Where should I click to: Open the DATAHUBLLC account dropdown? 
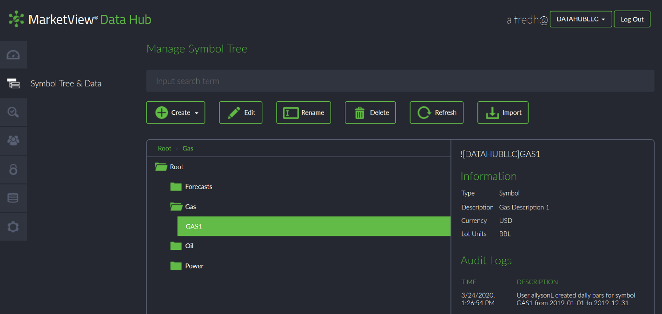point(581,19)
